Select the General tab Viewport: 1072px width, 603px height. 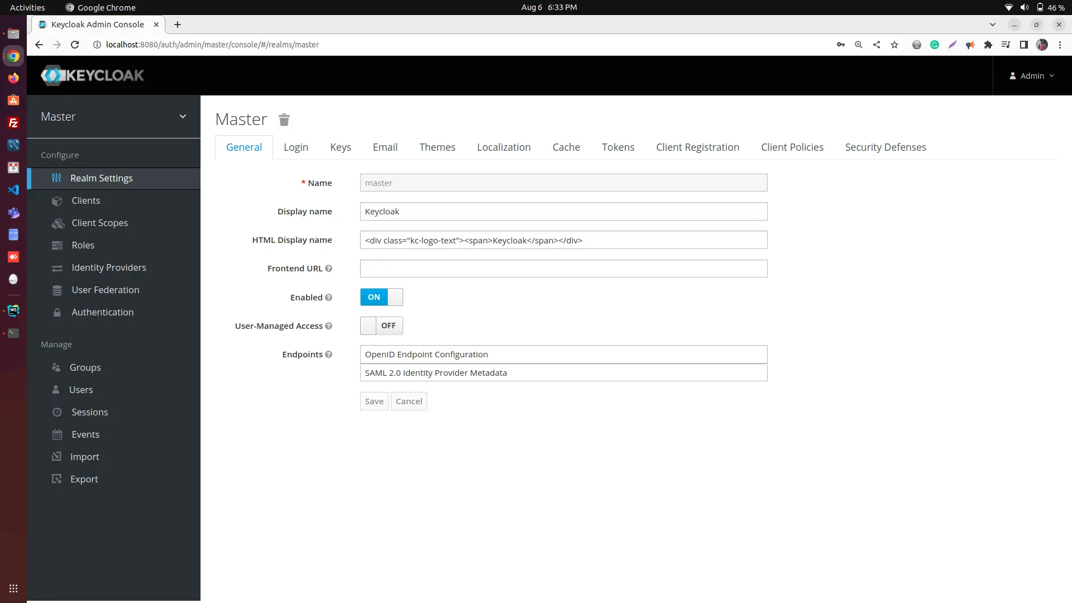click(x=244, y=147)
